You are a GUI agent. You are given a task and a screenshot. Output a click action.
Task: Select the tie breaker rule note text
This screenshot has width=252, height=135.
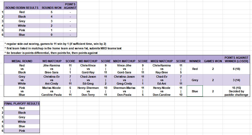point(51,53)
